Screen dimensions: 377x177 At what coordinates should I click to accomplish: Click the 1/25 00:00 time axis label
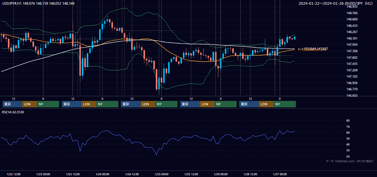click(161, 174)
